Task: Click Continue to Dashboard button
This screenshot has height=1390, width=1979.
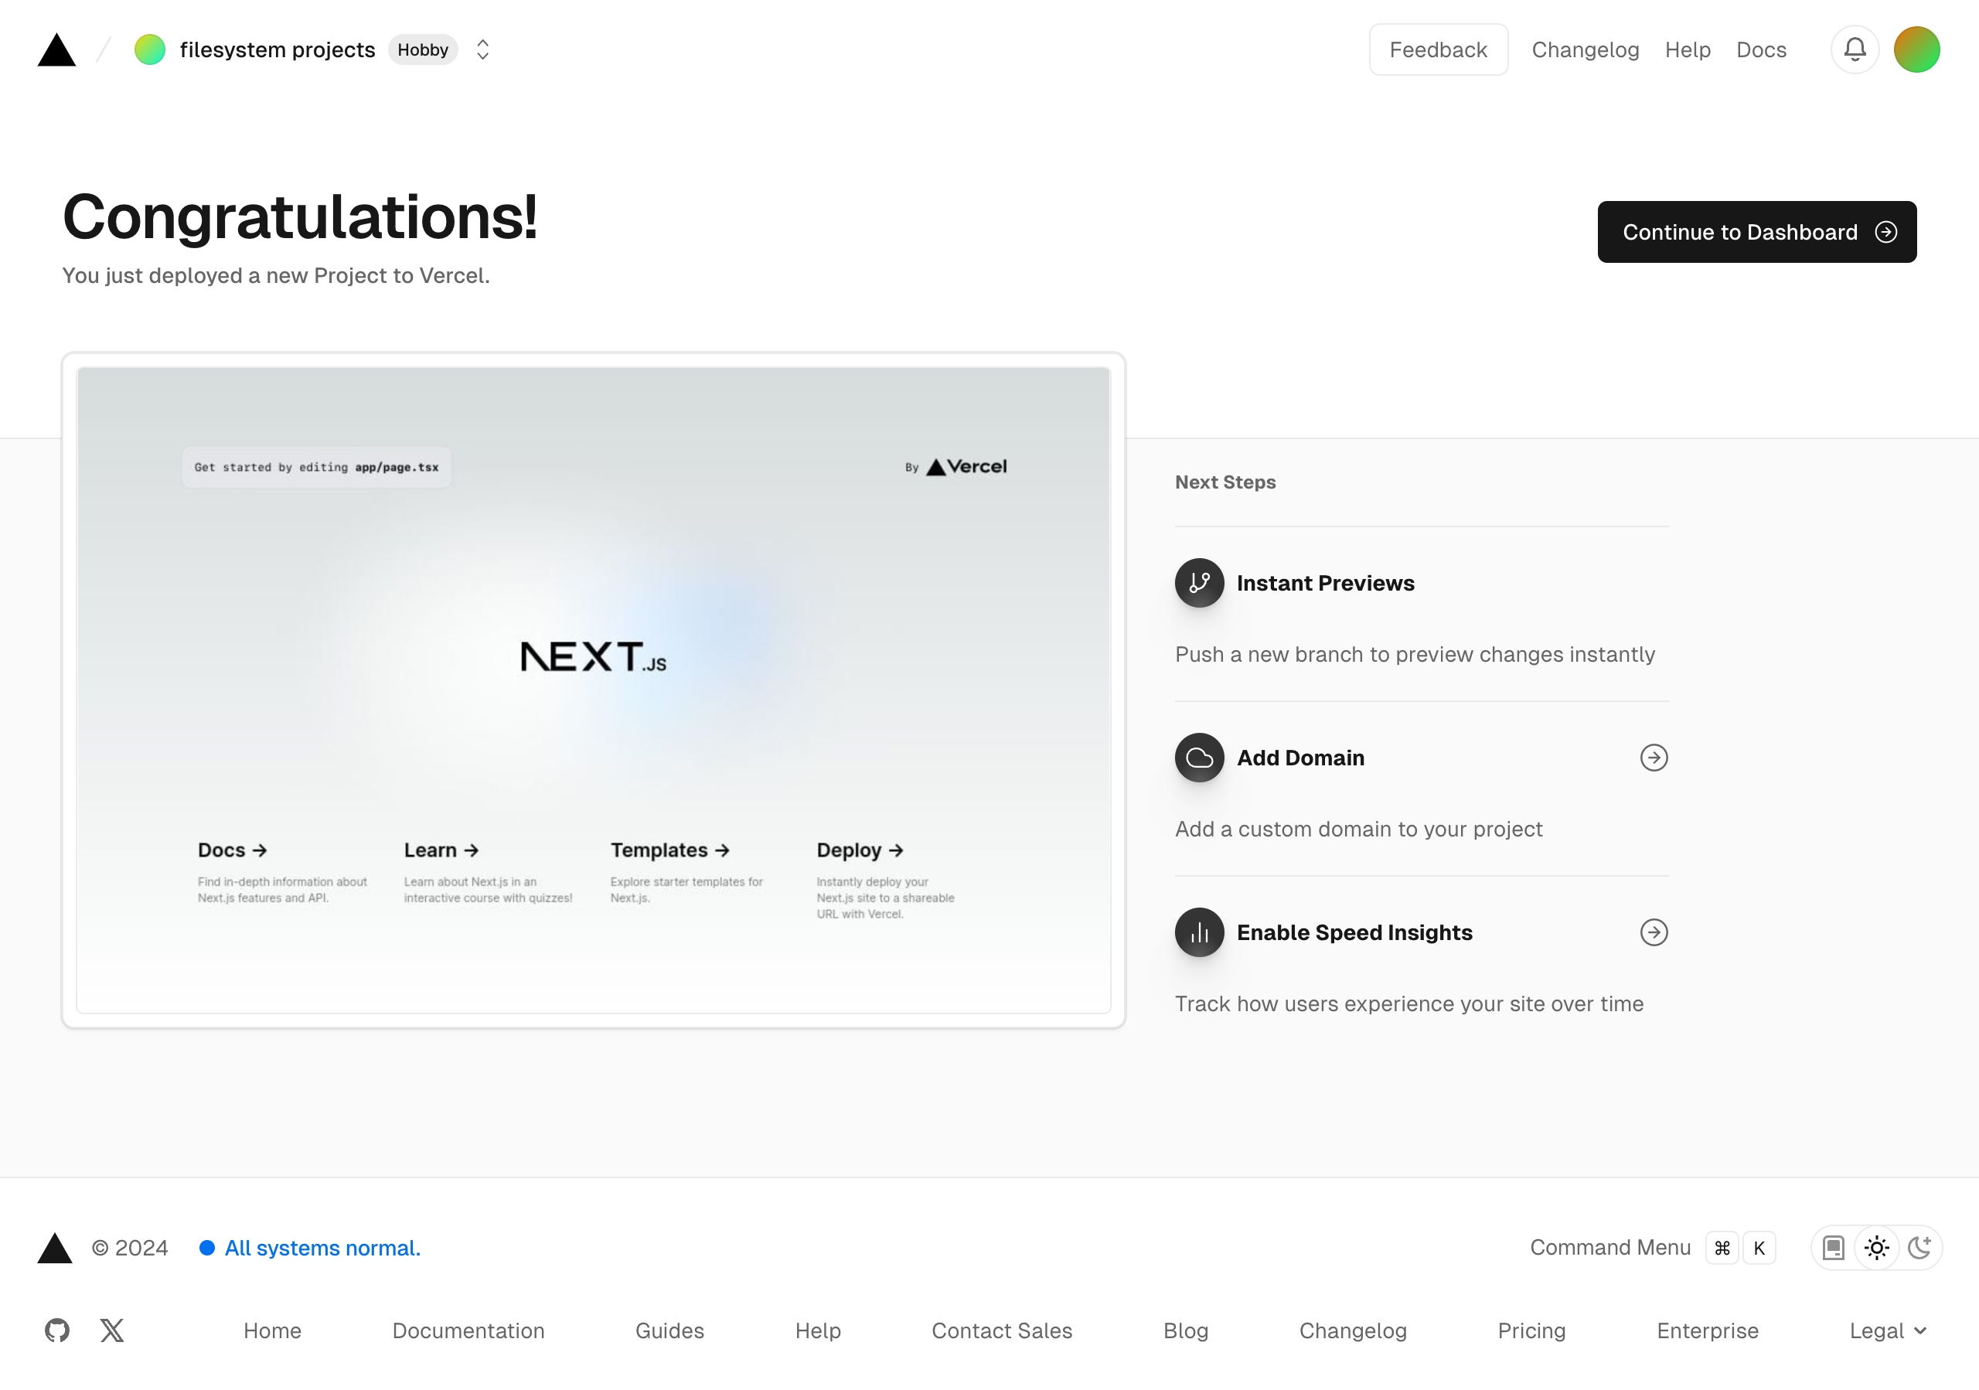Action: (x=1756, y=232)
